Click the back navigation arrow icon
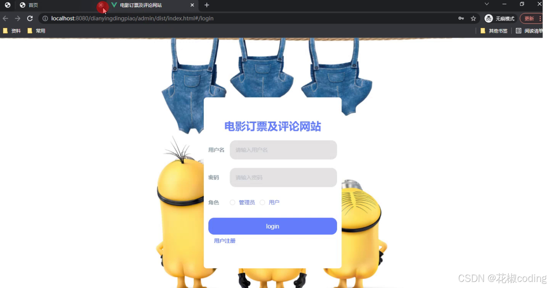 point(5,18)
